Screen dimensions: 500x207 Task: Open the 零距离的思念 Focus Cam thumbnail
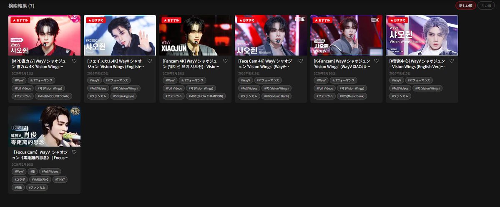coord(44,126)
